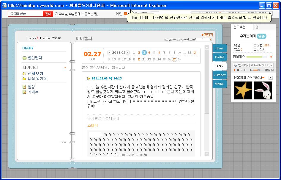Open the 월간달력 monthly calendar icon
Screen dimensions: 281x180
point(24,58)
